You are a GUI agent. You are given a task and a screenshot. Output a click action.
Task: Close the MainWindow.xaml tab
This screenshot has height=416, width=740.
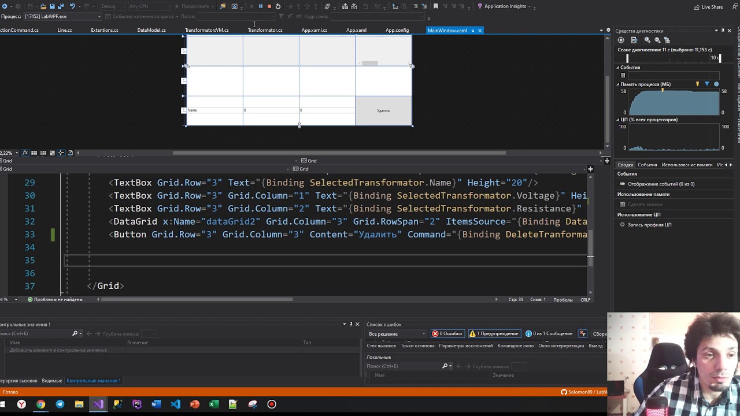coord(480,31)
